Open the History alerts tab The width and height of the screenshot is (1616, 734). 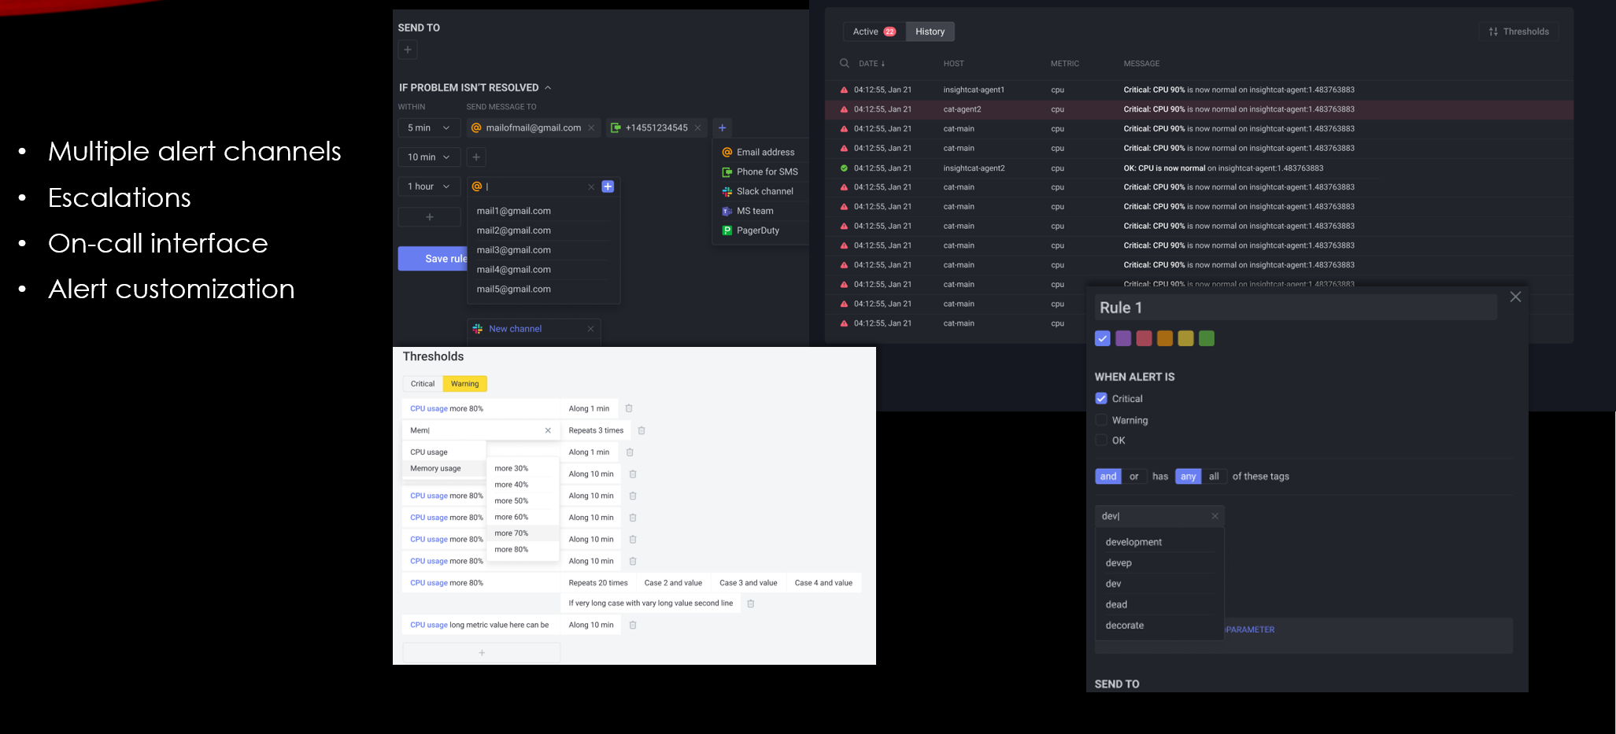930,31
